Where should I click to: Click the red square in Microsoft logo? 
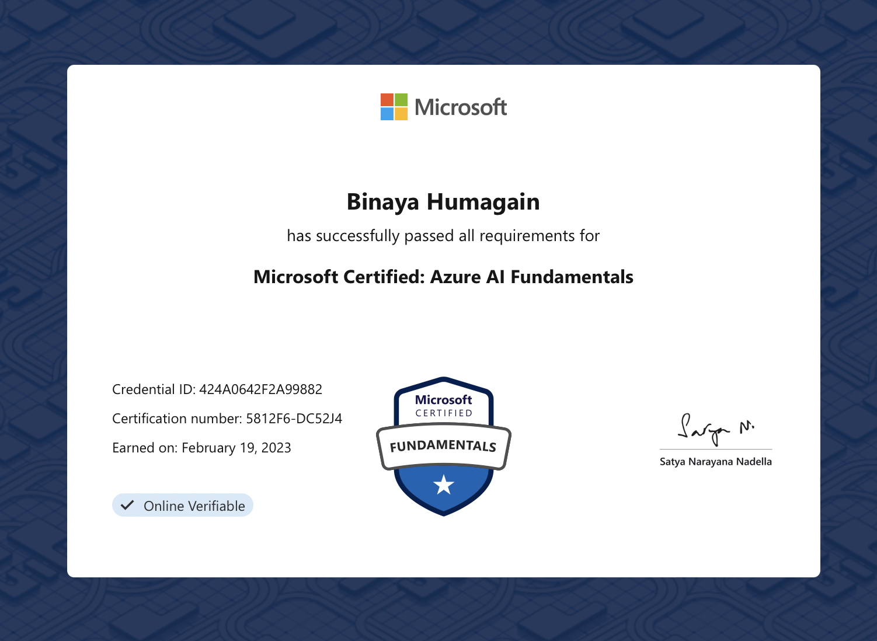[387, 100]
